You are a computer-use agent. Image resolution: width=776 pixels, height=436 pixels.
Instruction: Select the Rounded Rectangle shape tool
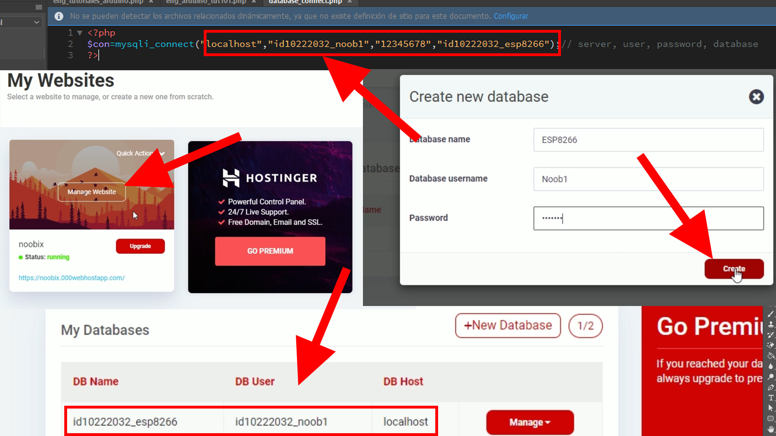click(x=771, y=419)
